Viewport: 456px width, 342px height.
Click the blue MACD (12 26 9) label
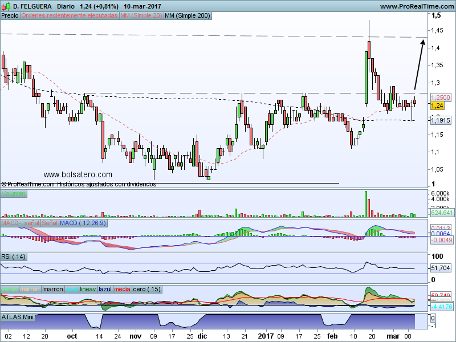pos(83,223)
